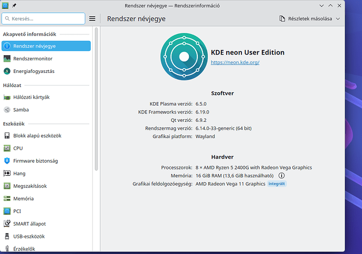Click the 16 GiB RAM memory value
362x254 pixels.
point(235,175)
